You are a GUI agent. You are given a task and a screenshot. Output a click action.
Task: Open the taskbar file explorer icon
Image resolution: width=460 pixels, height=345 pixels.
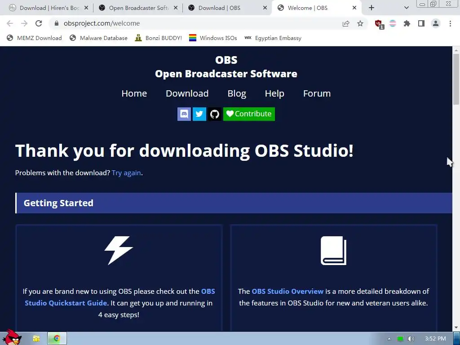tap(36, 339)
